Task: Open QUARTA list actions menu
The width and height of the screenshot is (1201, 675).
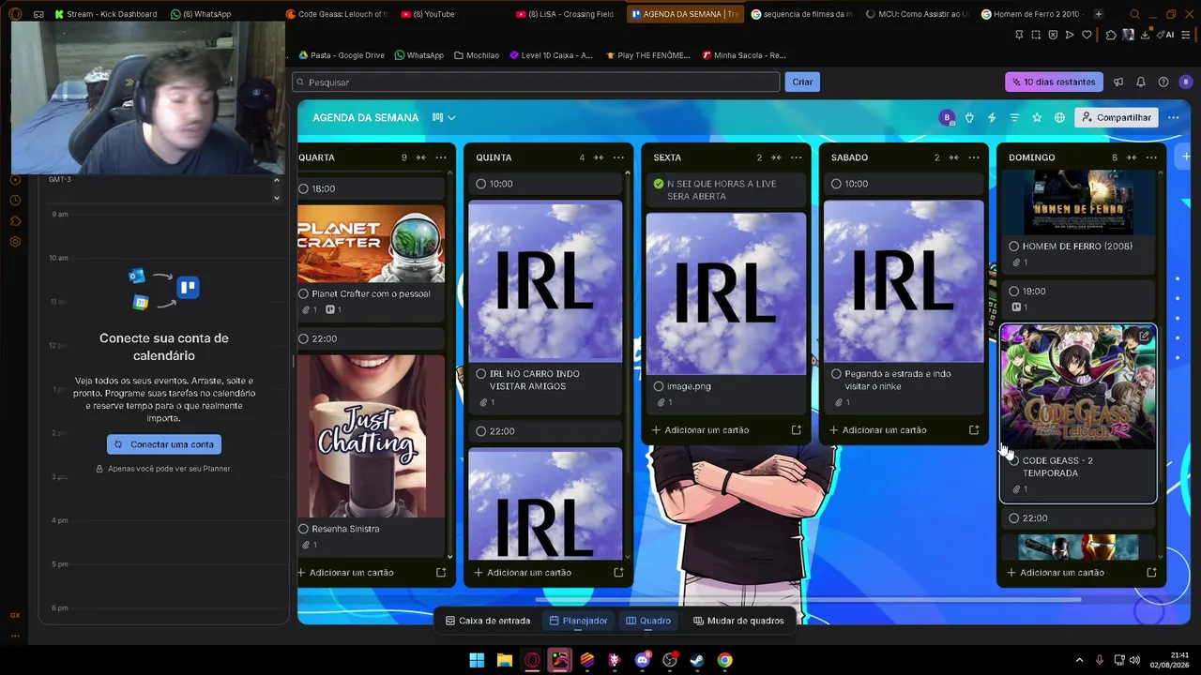Action: (x=441, y=157)
